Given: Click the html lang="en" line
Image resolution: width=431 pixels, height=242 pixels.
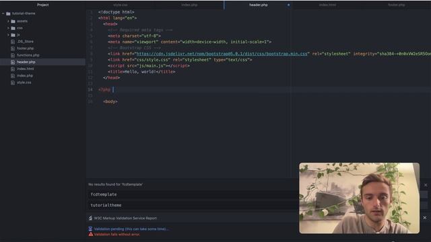Looking at the screenshot, I should (x=117, y=18).
